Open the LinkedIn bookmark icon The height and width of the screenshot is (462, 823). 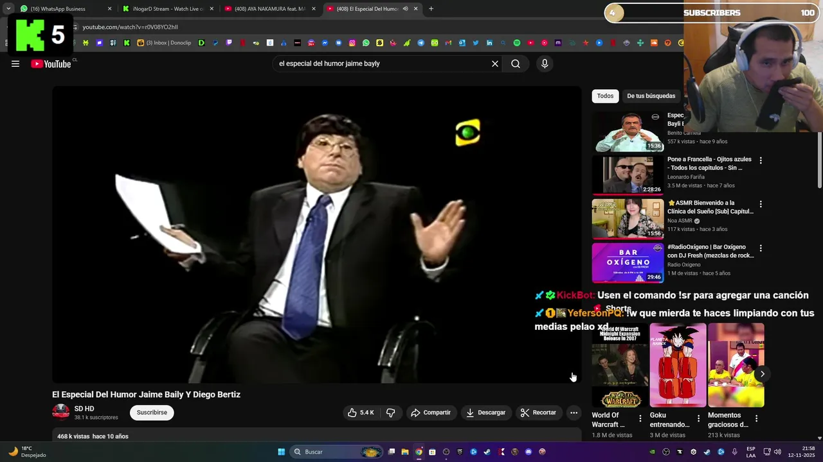point(489,43)
